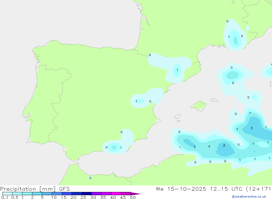
Task: Click the "20" legend label
Action: (73, 197)
